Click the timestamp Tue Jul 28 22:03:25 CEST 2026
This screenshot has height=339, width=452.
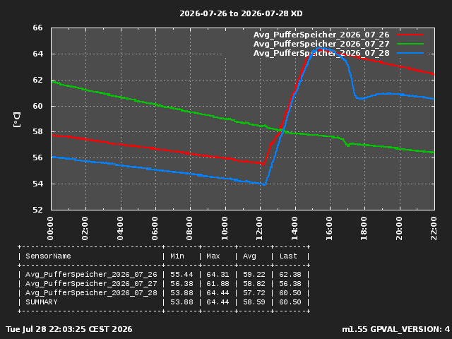point(69,329)
